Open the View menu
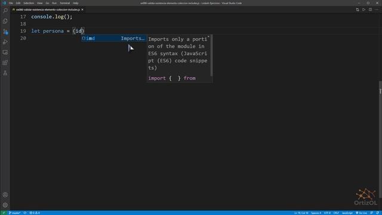This screenshot has height=215, width=382. [x=40, y=3]
